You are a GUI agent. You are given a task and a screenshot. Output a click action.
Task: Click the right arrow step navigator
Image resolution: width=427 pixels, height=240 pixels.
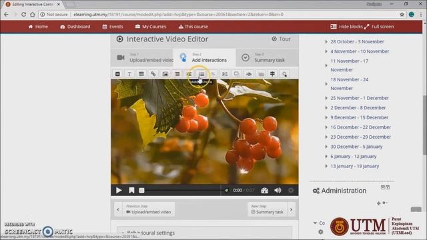[291, 209]
